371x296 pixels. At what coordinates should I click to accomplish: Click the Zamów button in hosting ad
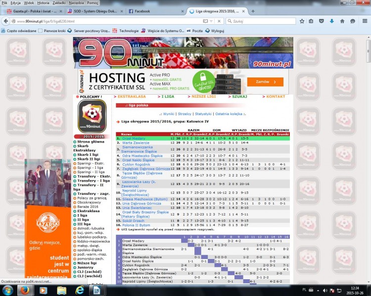tap(265, 82)
